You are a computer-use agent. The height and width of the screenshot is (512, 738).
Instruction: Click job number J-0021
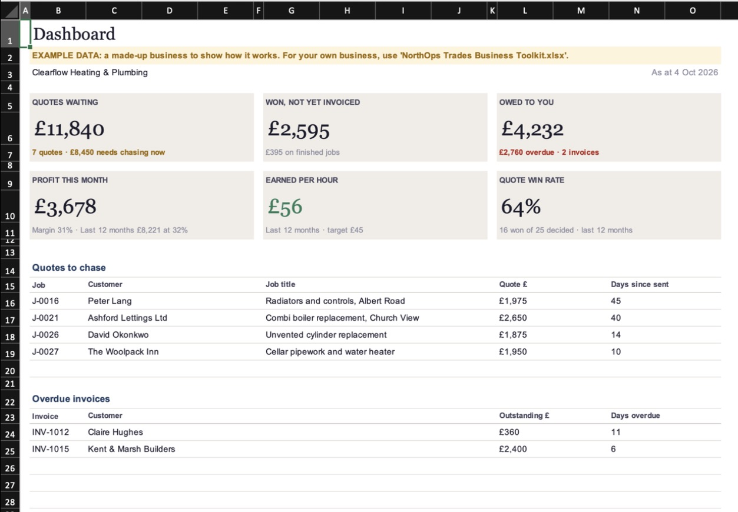click(45, 318)
